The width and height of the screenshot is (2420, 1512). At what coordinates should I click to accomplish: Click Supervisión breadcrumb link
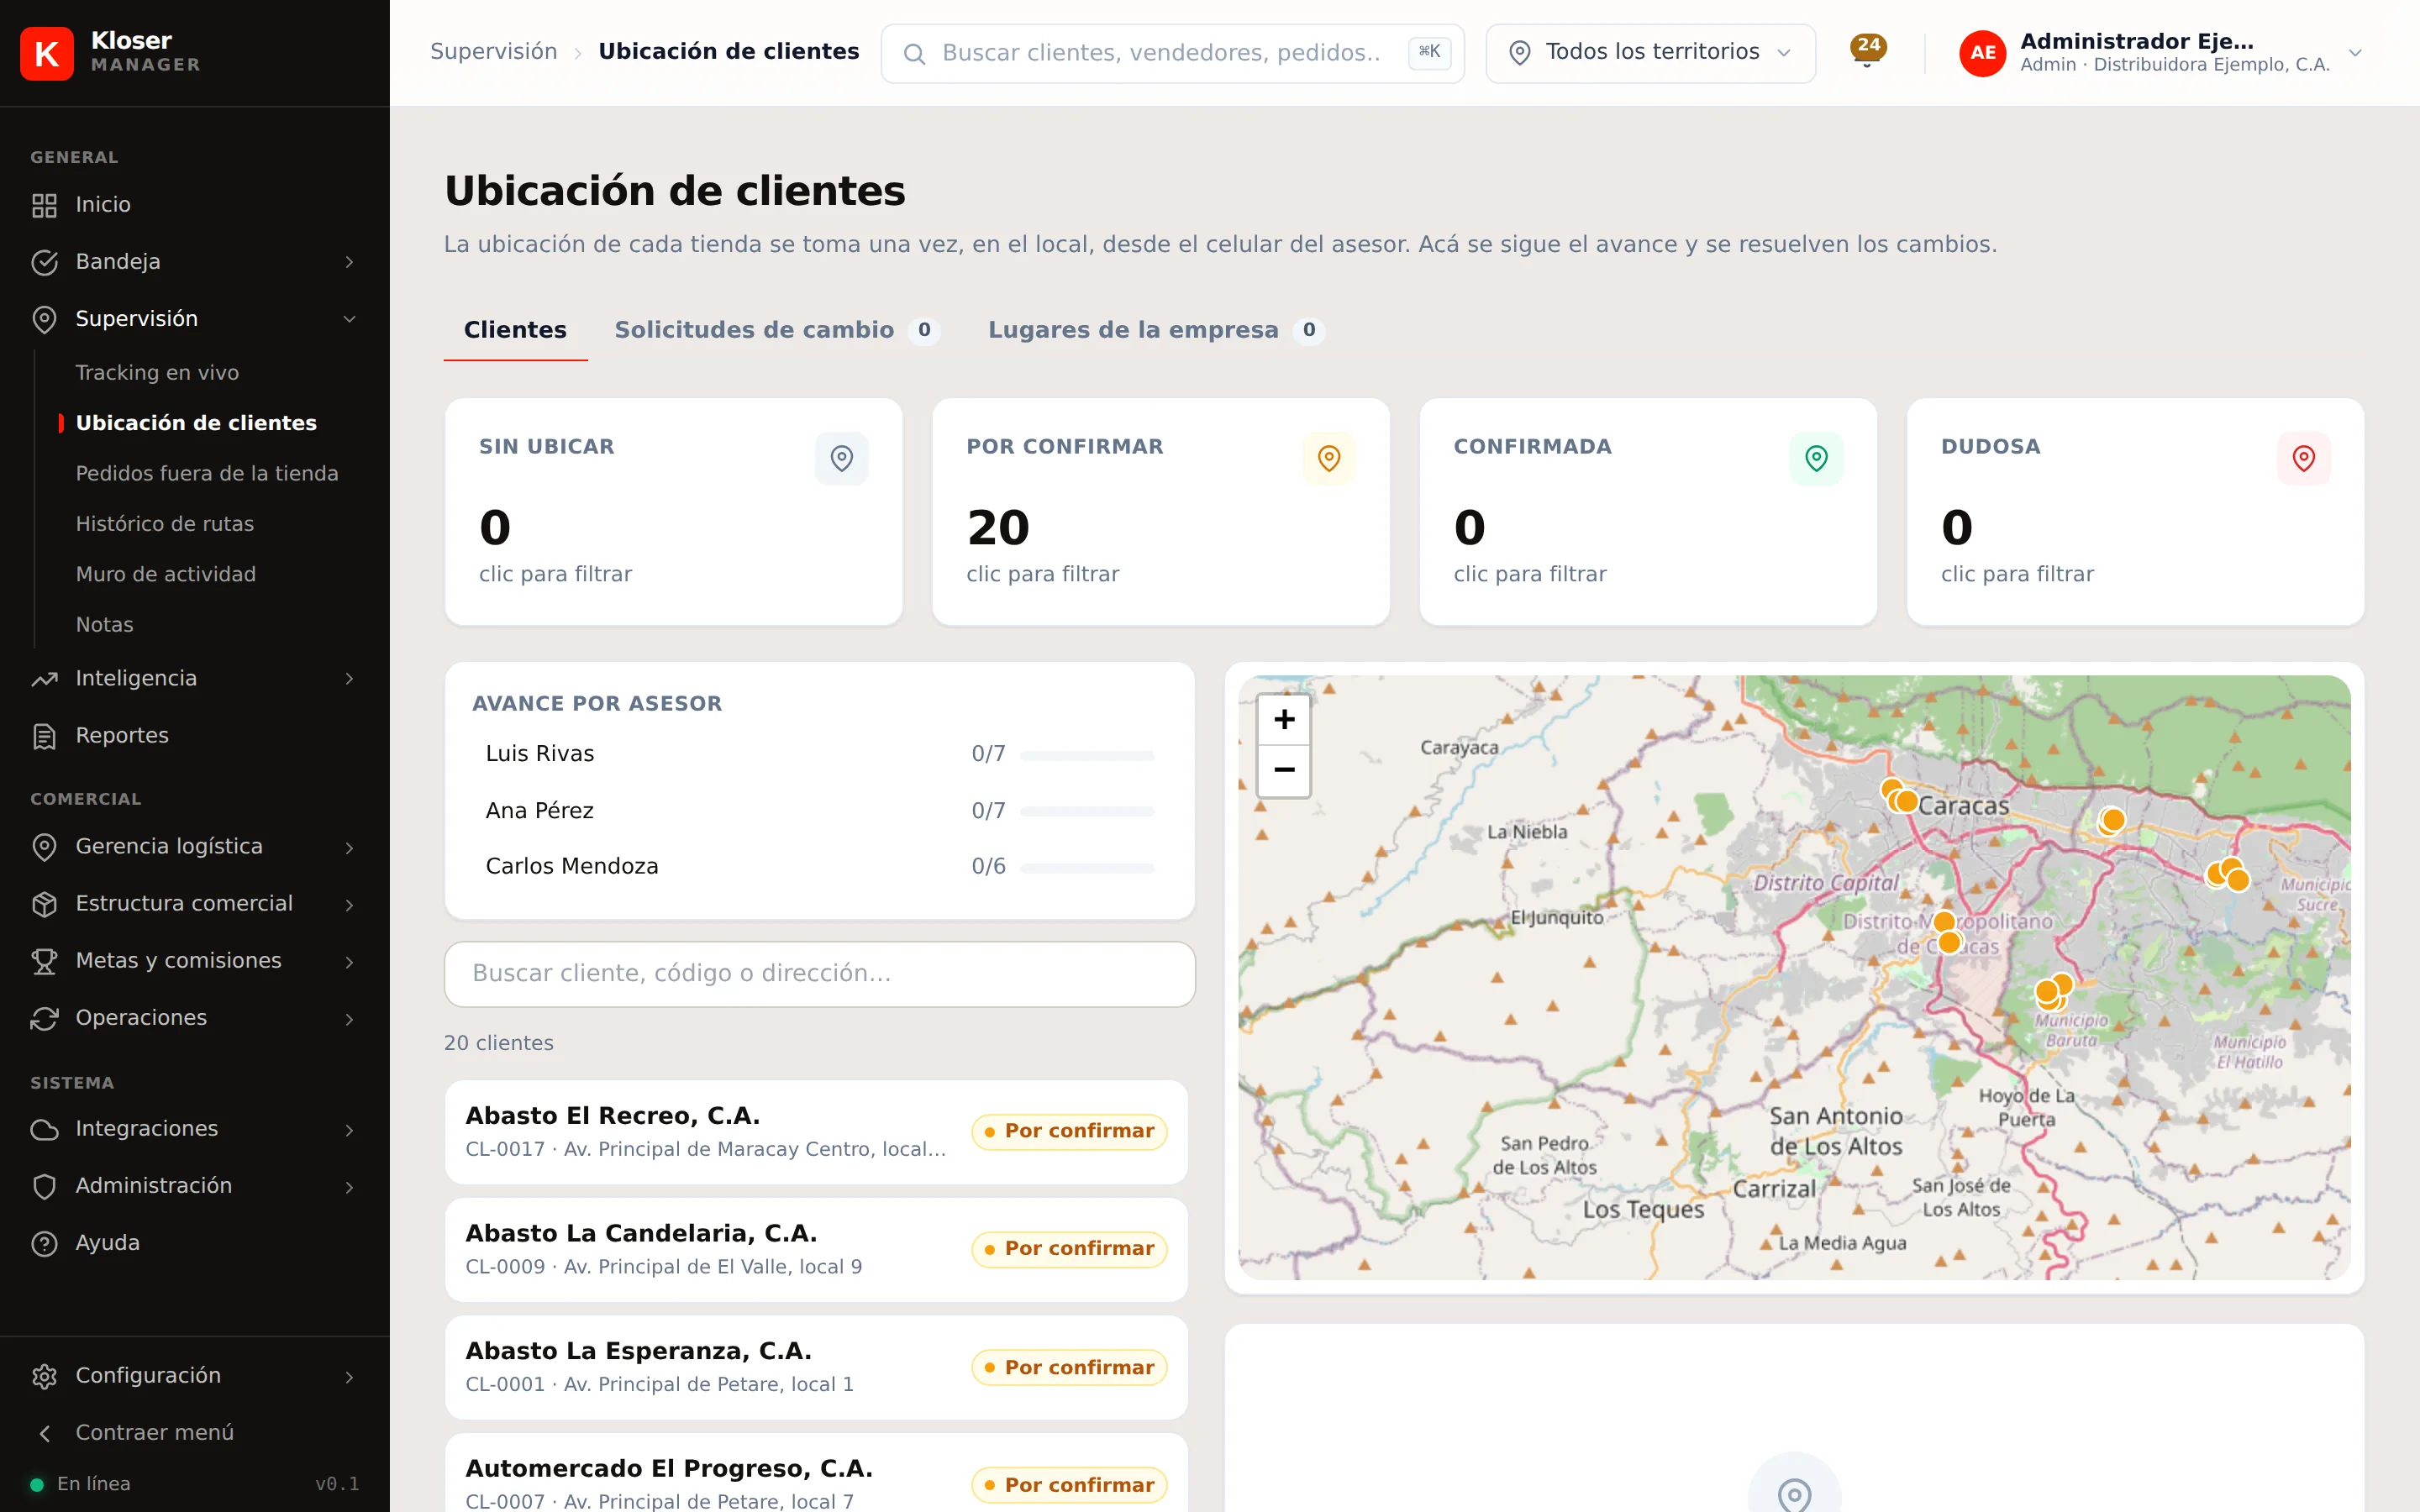point(493,52)
